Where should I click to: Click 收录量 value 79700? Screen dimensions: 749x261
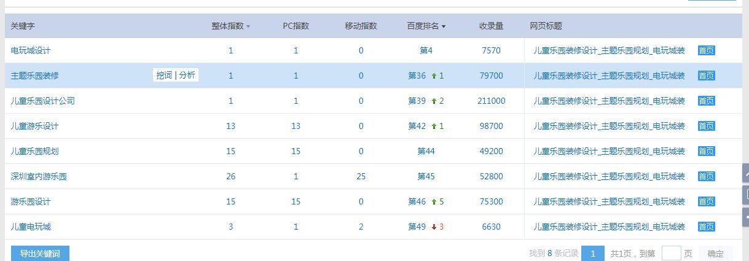[491, 76]
